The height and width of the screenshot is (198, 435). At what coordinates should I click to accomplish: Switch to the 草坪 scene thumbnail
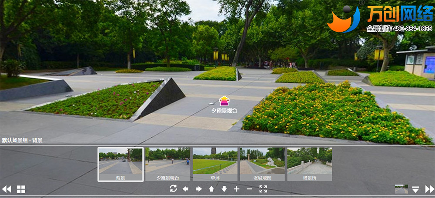point(215,164)
